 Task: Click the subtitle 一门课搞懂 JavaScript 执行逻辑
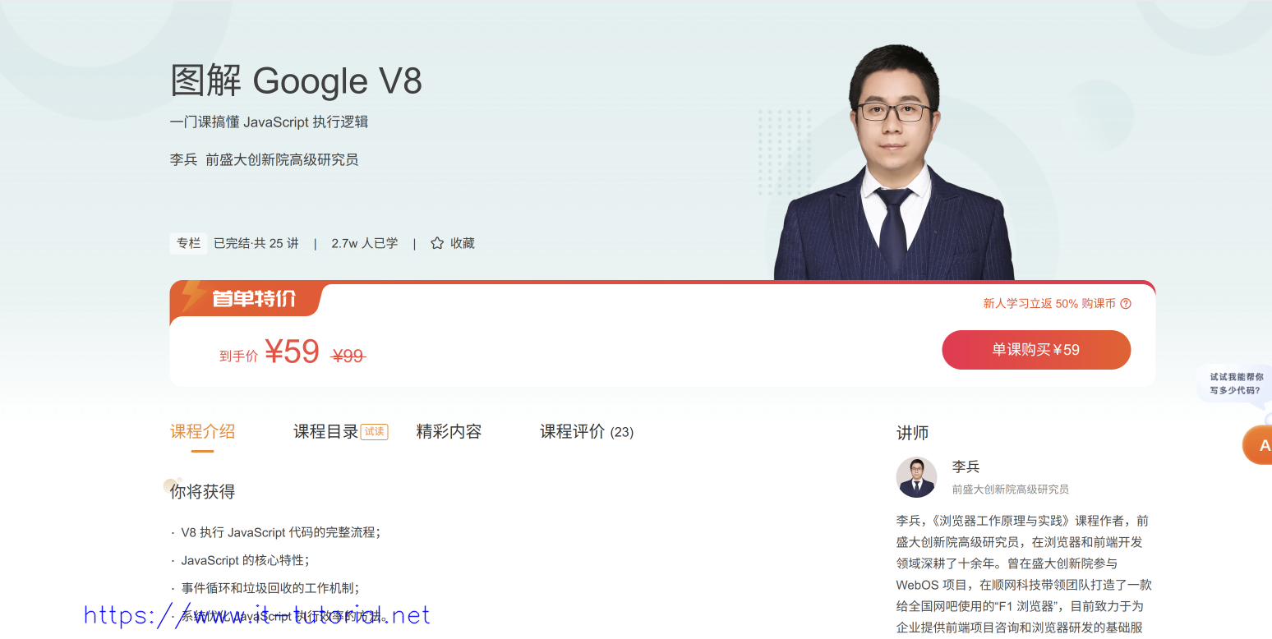click(x=269, y=122)
